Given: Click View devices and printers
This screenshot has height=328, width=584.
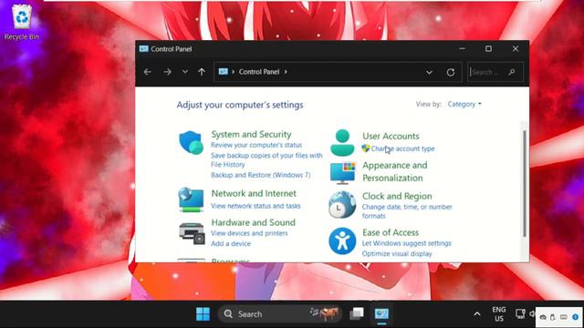Looking at the screenshot, I should tap(249, 233).
